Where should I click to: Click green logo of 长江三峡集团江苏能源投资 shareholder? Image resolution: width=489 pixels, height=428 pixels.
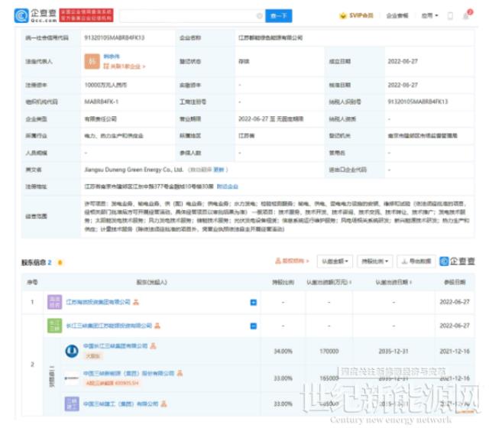(x=54, y=326)
